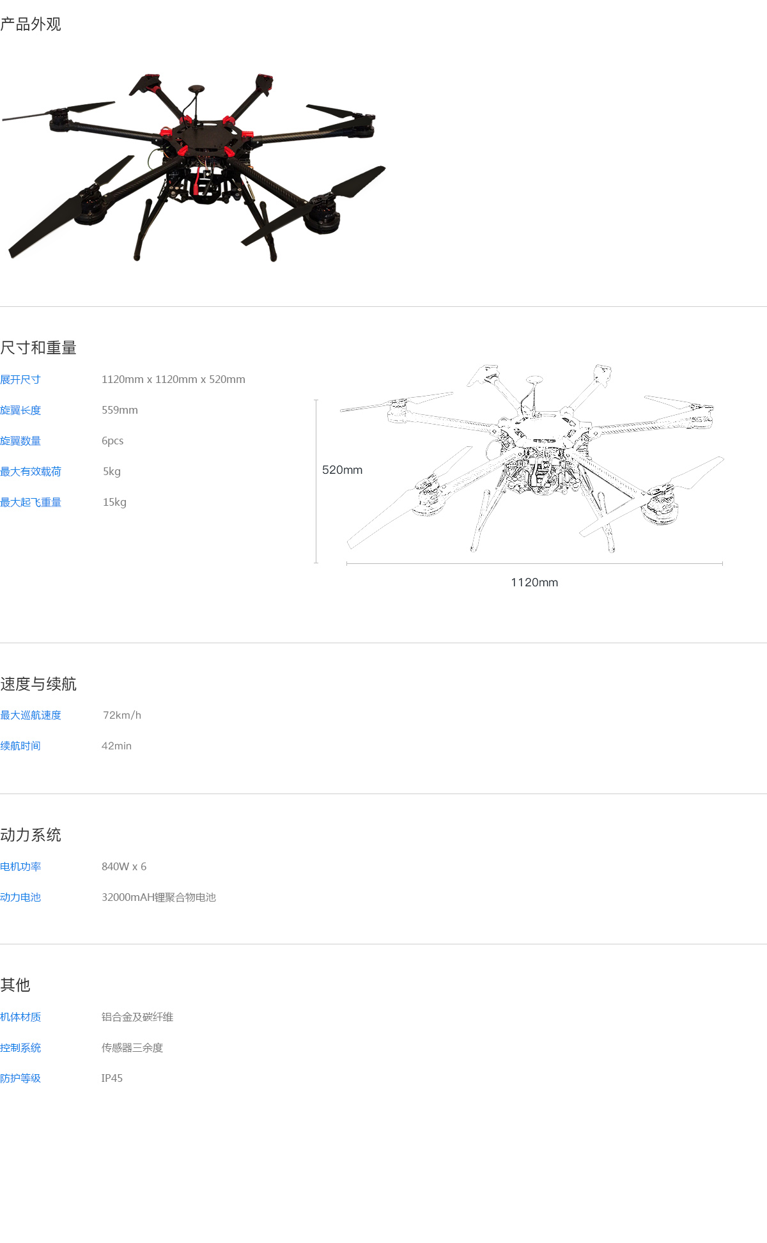Click the 速度与续航 section heading
Viewport: 767px width, 1243px height.
pos(38,684)
